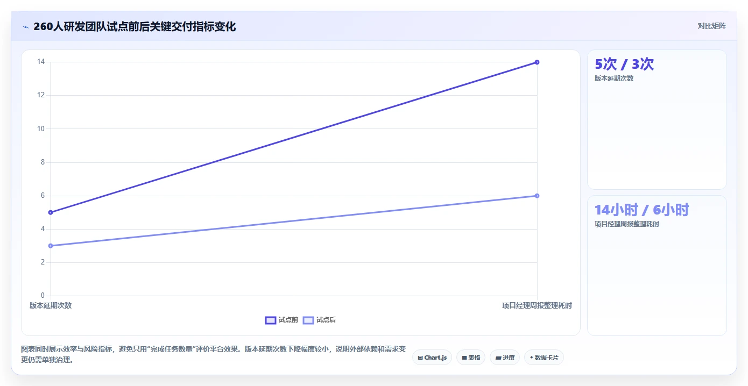Click the 5次 / 3次 card value

pos(624,65)
